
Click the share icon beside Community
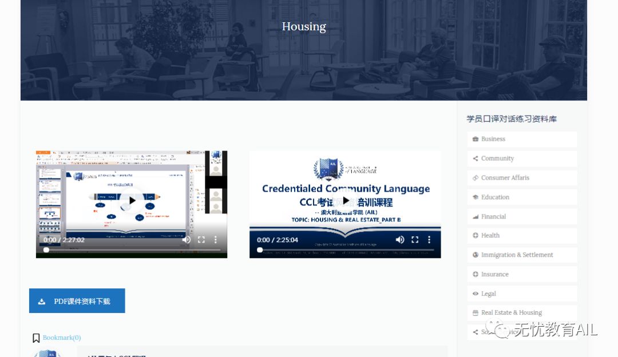coord(476,158)
